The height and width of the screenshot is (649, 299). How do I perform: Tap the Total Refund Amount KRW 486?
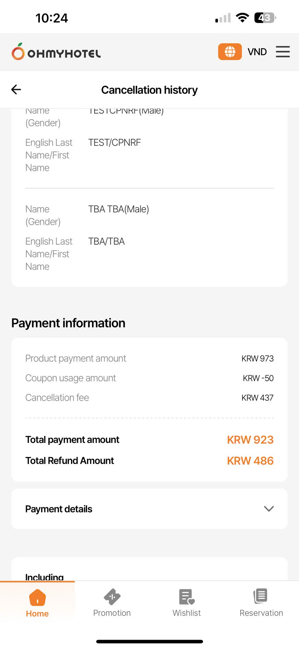(x=250, y=461)
